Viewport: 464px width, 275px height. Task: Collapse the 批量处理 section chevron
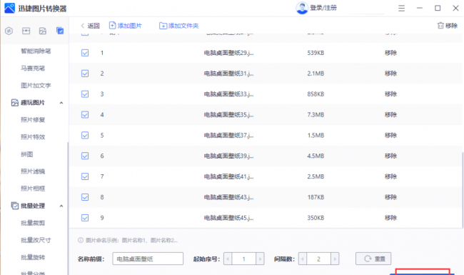(x=61, y=206)
